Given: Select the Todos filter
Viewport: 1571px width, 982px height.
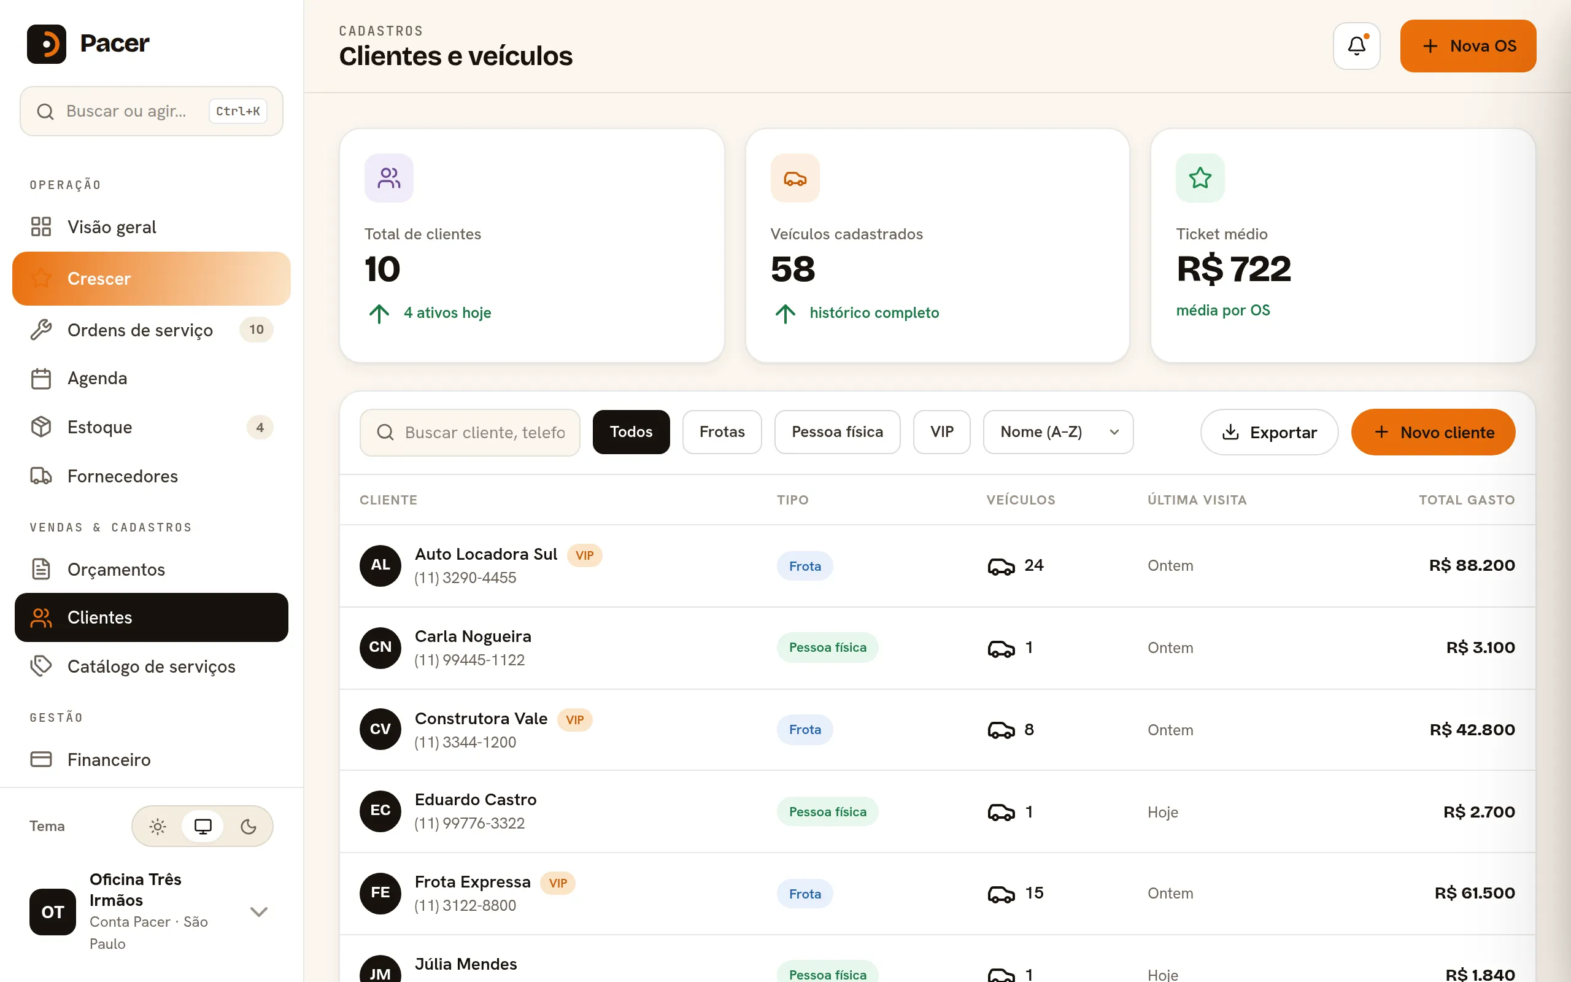Looking at the screenshot, I should click(631, 432).
